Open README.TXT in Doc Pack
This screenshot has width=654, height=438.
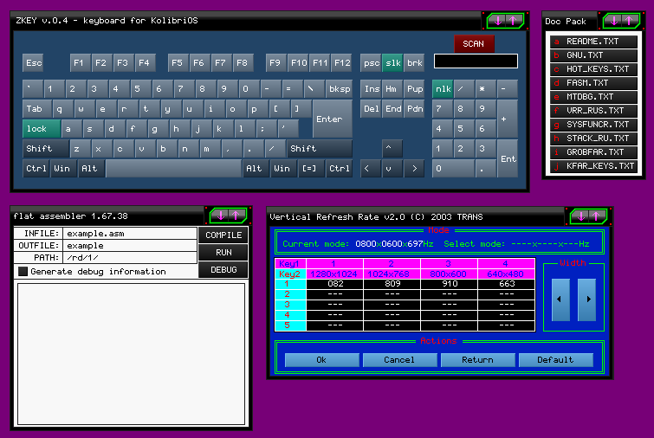pyautogui.click(x=592, y=41)
